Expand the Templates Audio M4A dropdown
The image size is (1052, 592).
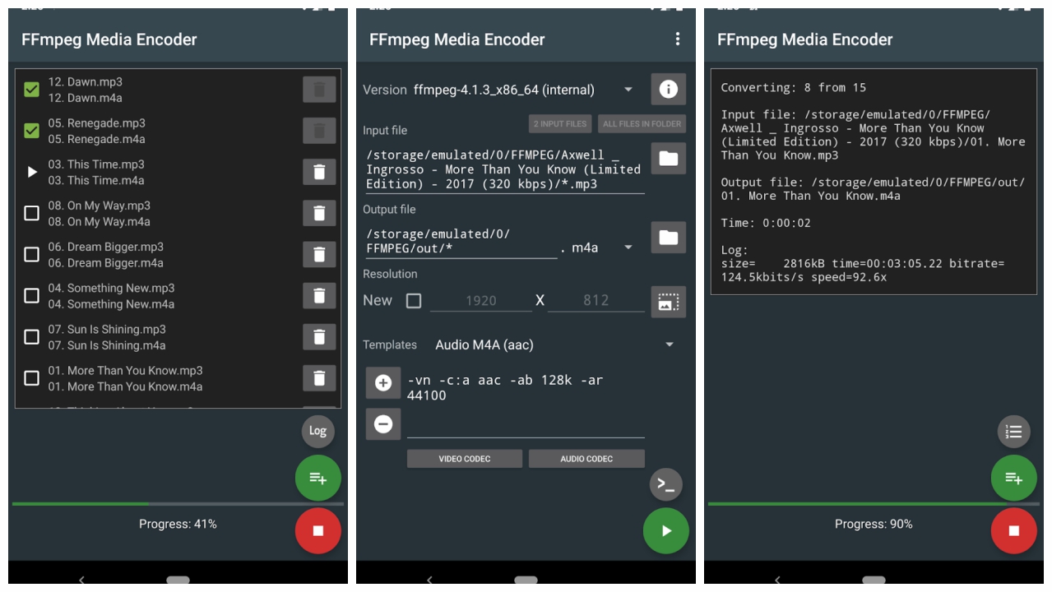tap(555, 345)
